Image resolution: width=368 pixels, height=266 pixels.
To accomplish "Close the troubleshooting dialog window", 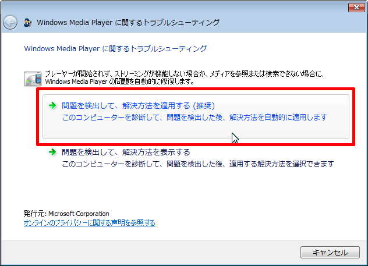I will (x=356, y=7).
